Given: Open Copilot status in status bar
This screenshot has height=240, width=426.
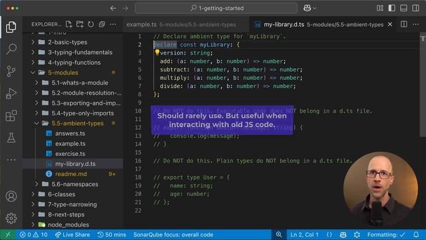Looking at the screenshot, I should coord(343,235).
